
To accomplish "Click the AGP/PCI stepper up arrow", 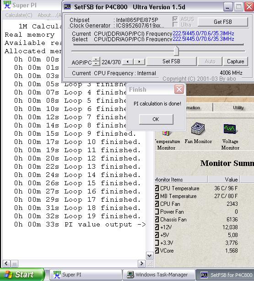I will (x=96, y=59).
